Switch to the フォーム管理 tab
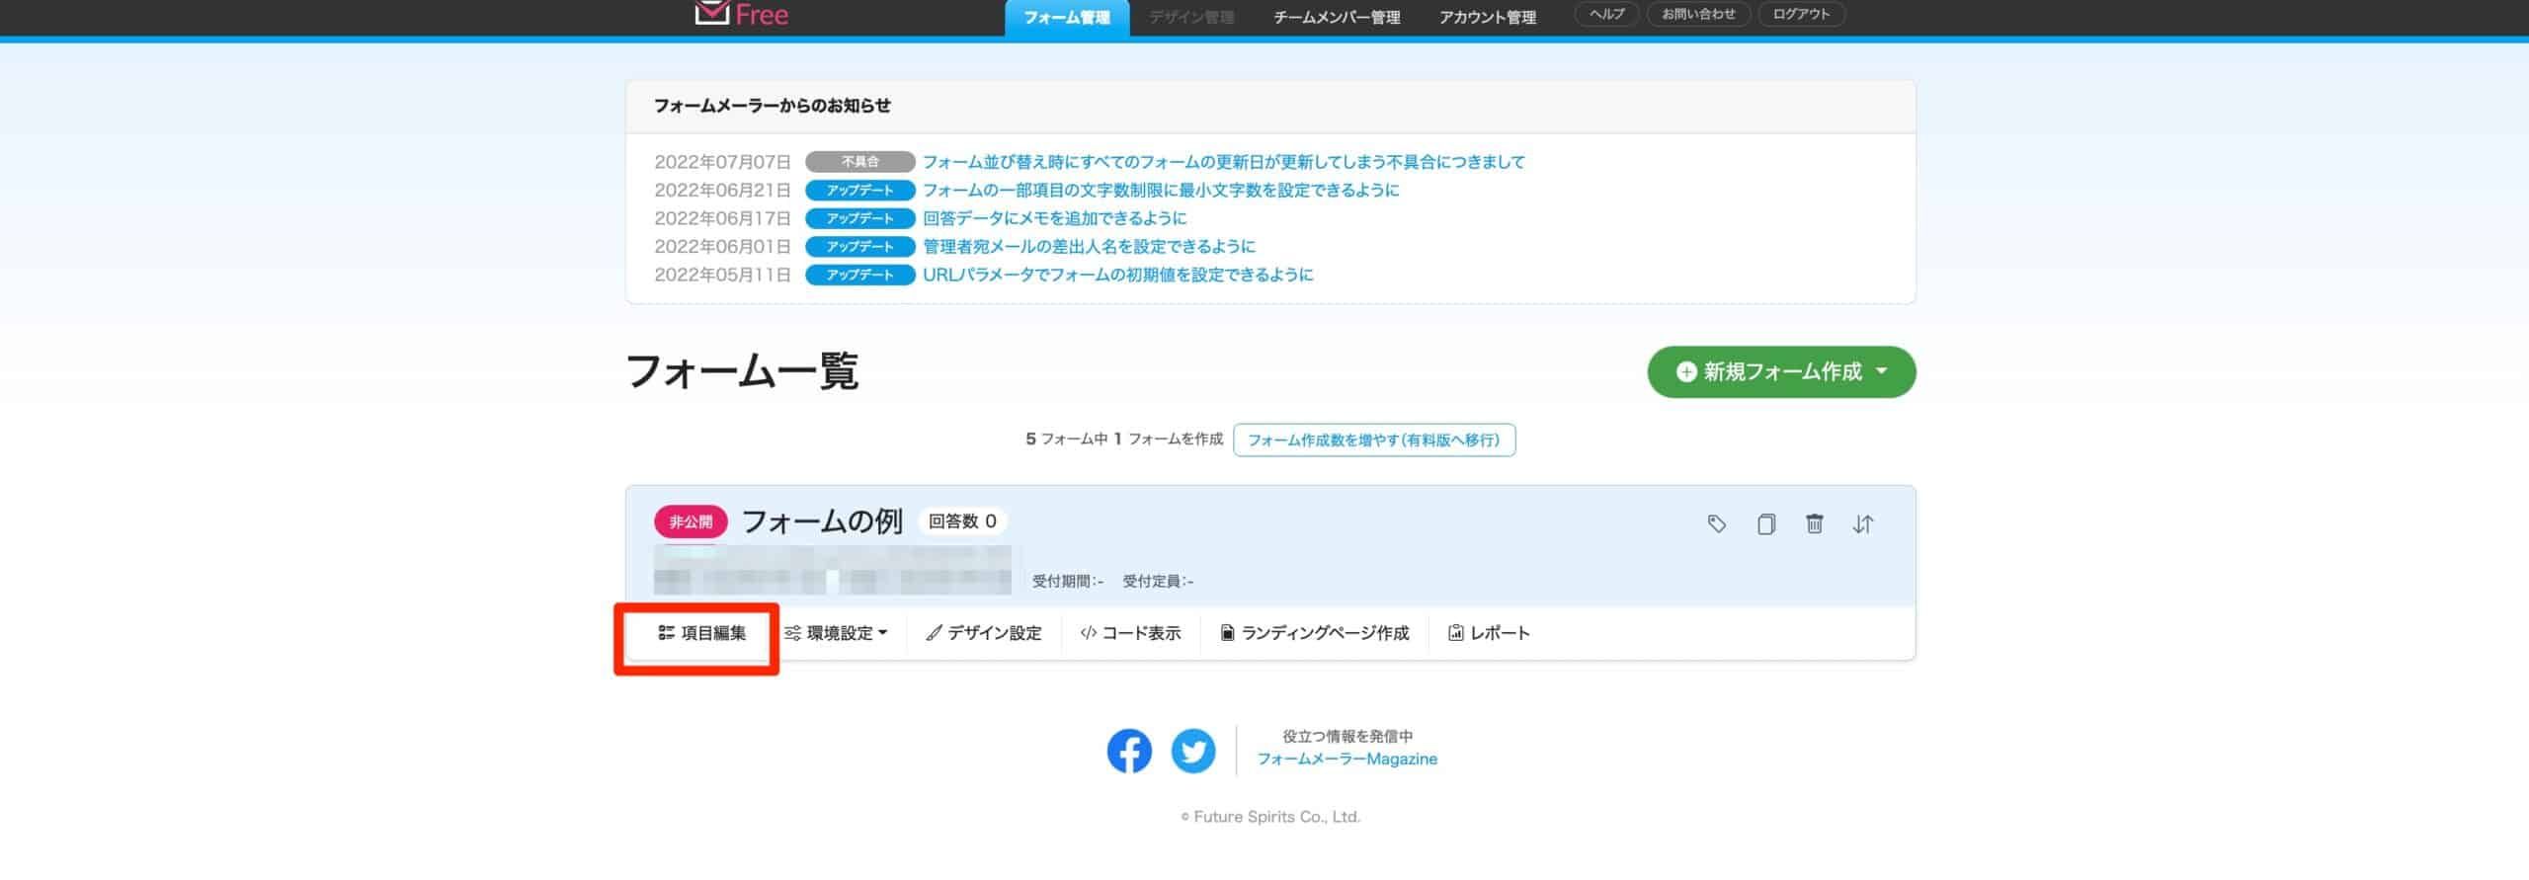This screenshot has width=2529, height=880. pos(1067,17)
